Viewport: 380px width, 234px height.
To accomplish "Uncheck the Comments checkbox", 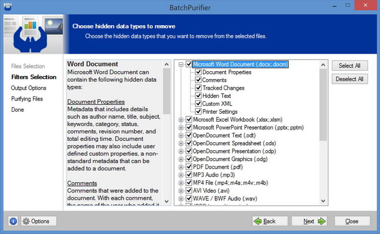I will coord(198,80).
